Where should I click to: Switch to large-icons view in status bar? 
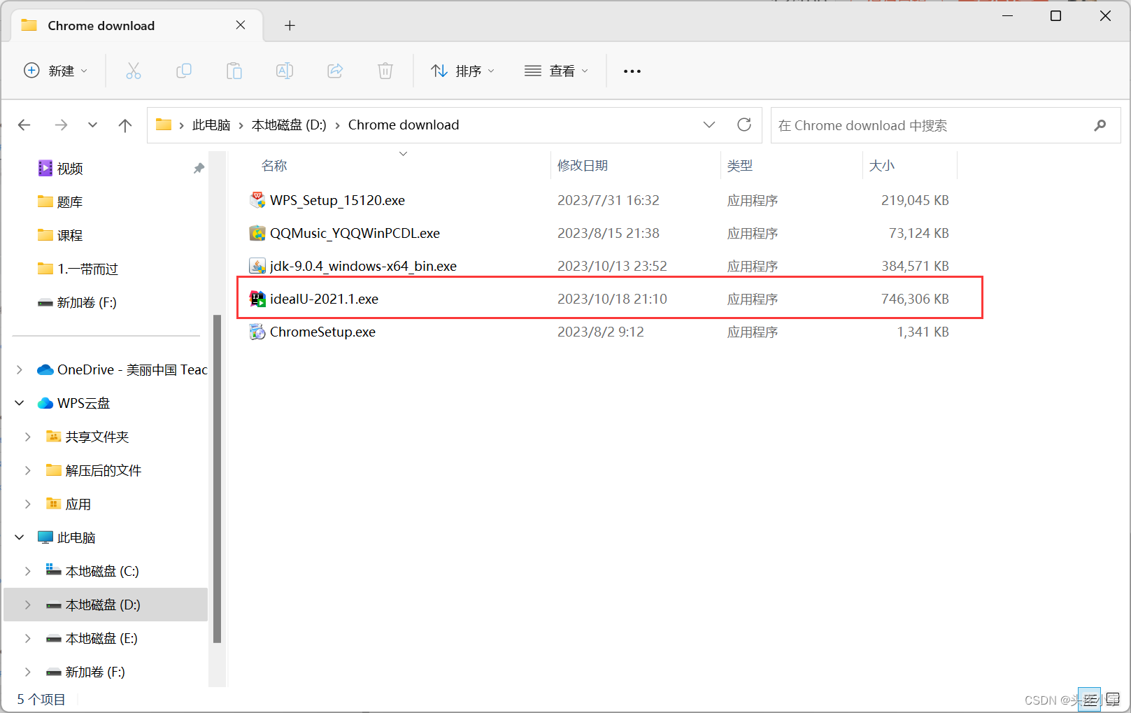(1112, 699)
